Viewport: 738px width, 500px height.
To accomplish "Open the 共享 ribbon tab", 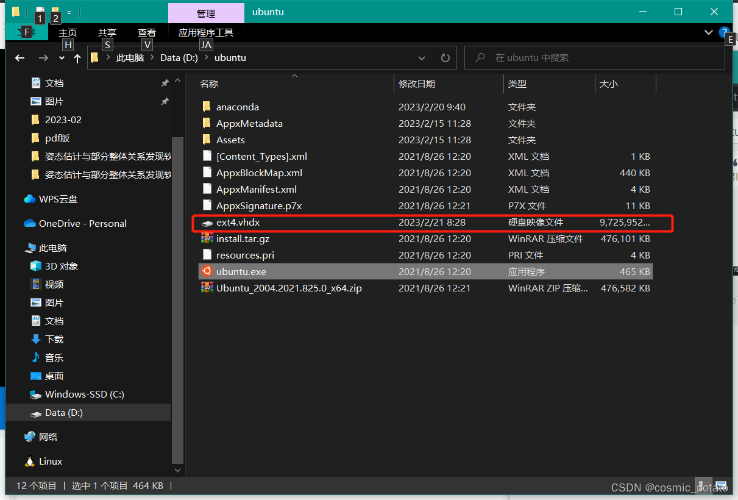I will tap(107, 32).
